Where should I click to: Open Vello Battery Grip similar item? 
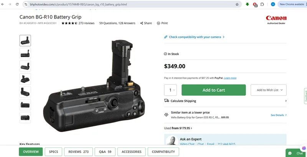click(200, 117)
